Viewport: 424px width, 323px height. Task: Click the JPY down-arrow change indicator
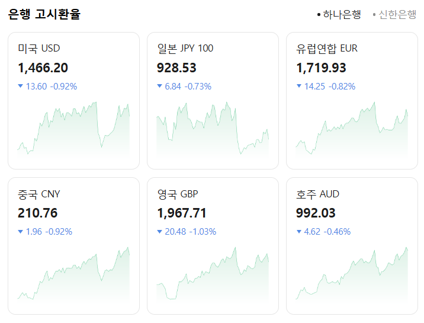[x=159, y=87]
